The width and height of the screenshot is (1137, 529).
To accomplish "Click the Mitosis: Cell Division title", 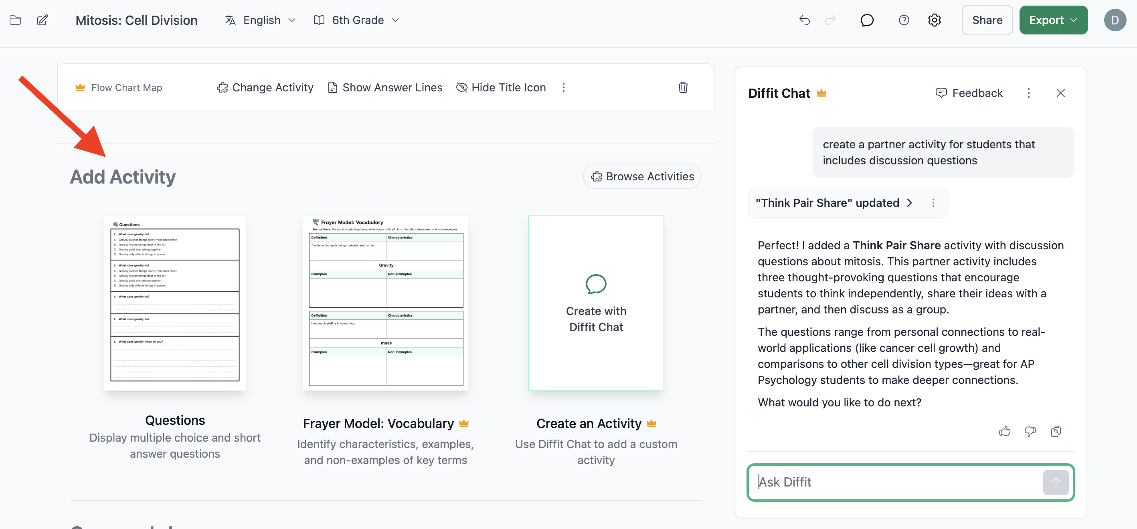I will tap(136, 20).
